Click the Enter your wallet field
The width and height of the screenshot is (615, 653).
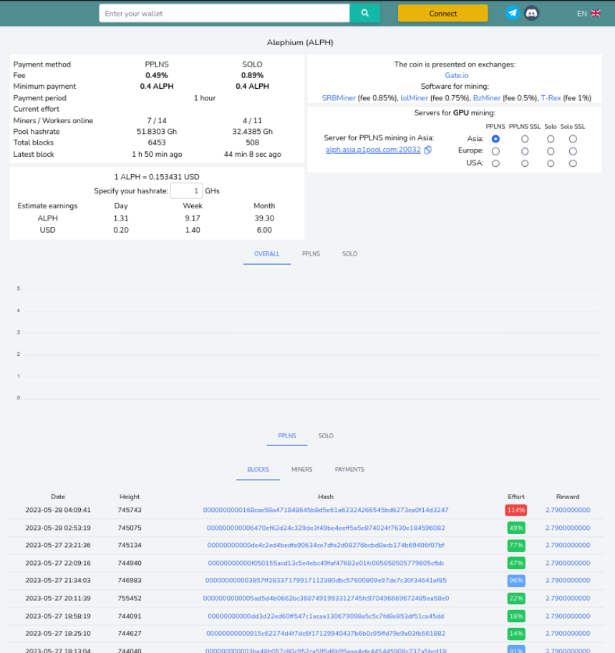tap(224, 14)
